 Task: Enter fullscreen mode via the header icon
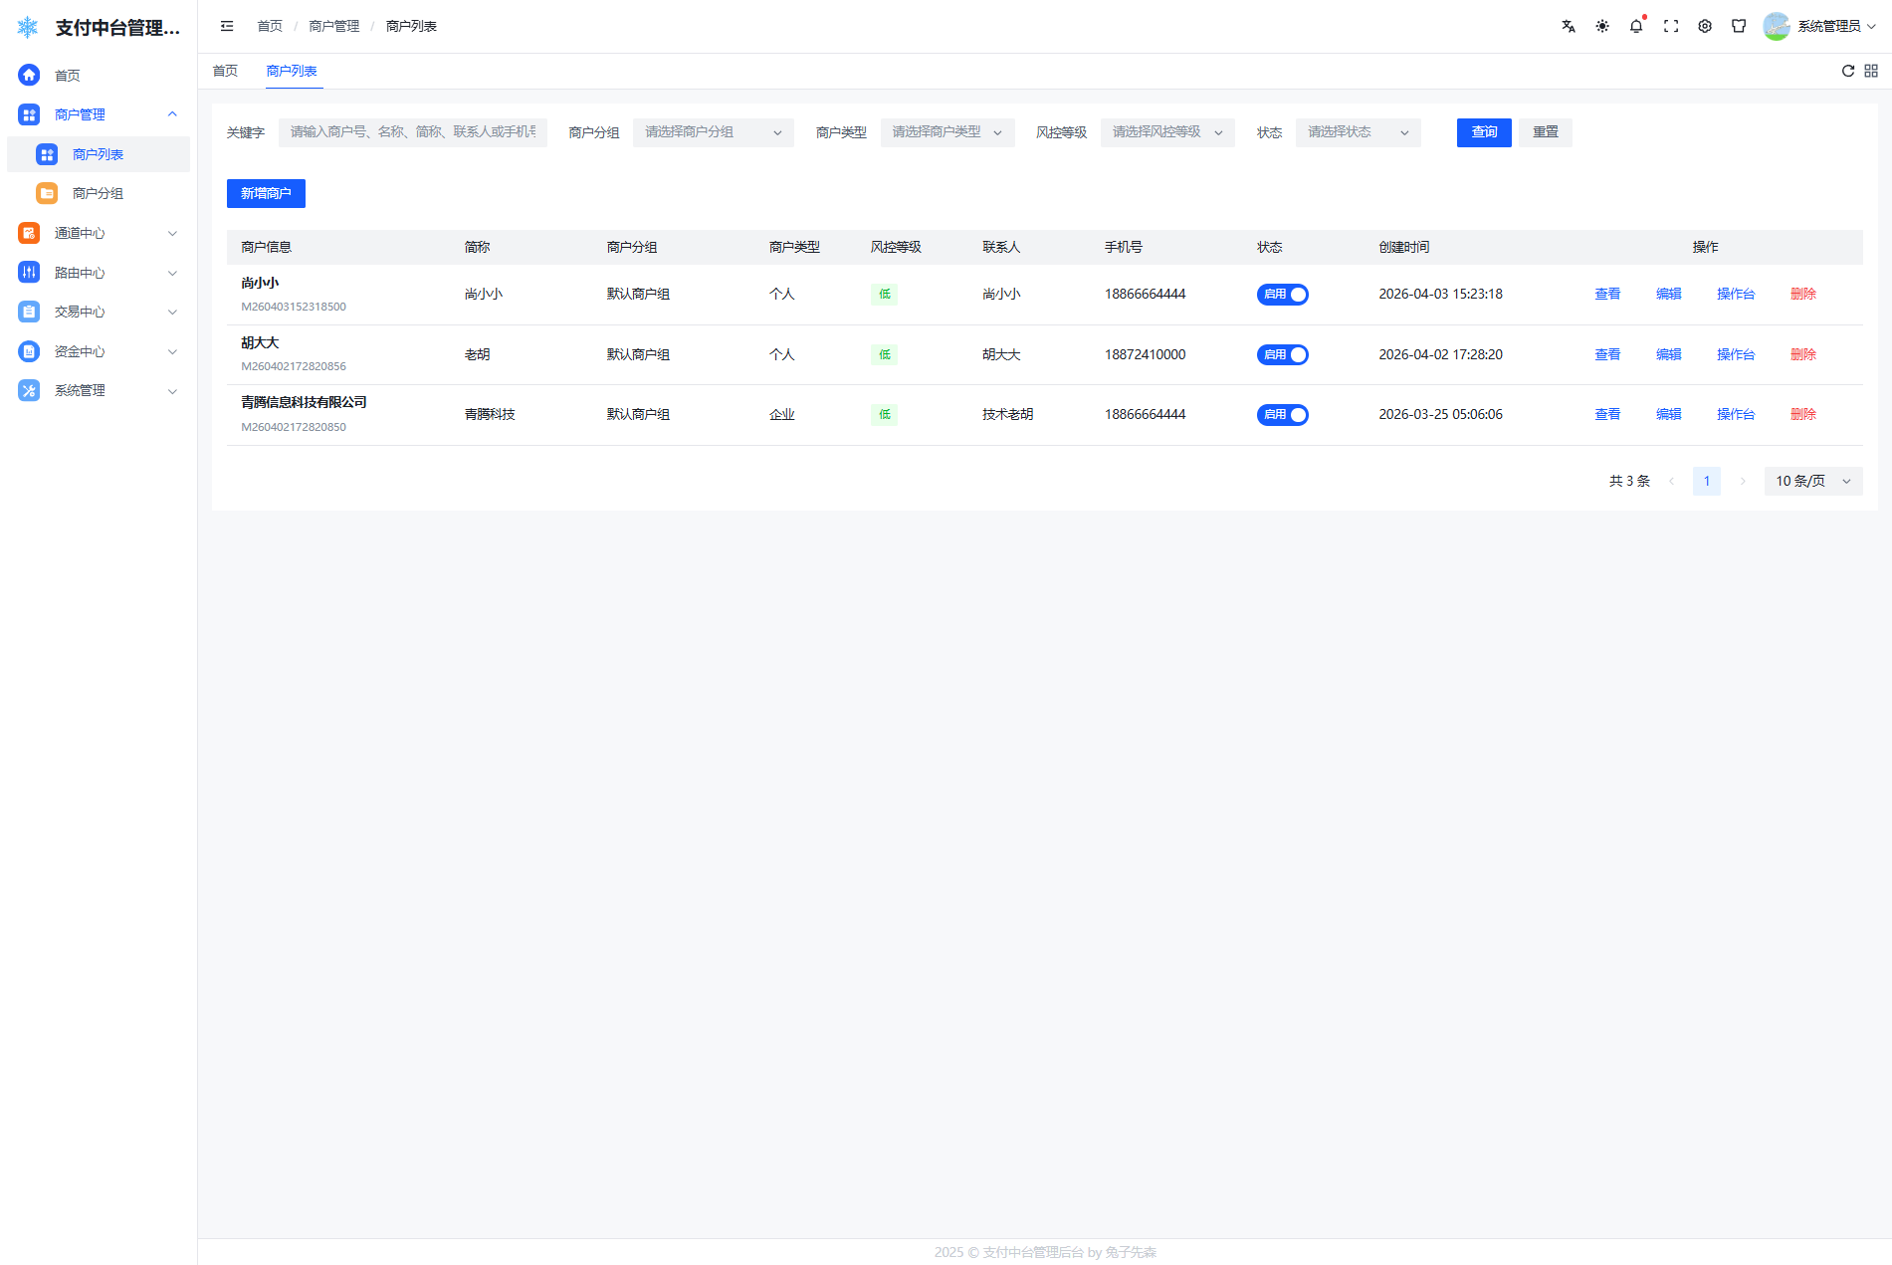tap(1671, 27)
